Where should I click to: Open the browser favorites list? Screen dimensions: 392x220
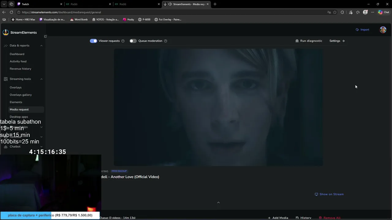tap(358, 12)
